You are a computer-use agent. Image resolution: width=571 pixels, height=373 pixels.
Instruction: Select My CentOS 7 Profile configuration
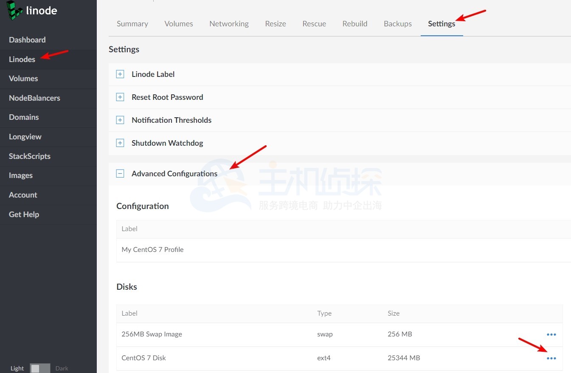pyautogui.click(x=152, y=250)
